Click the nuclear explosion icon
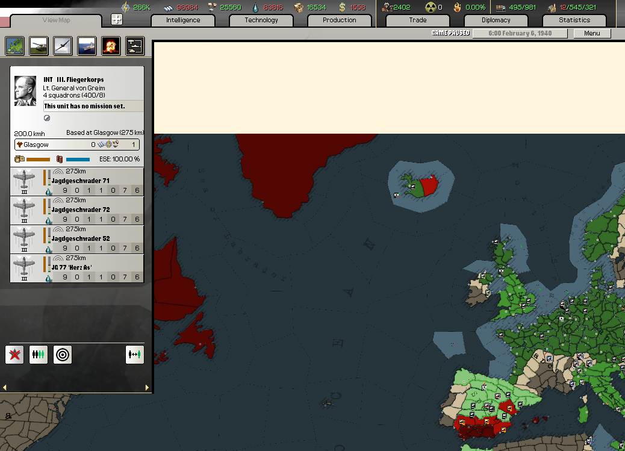This screenshot has width=625, height=451. 110,46
